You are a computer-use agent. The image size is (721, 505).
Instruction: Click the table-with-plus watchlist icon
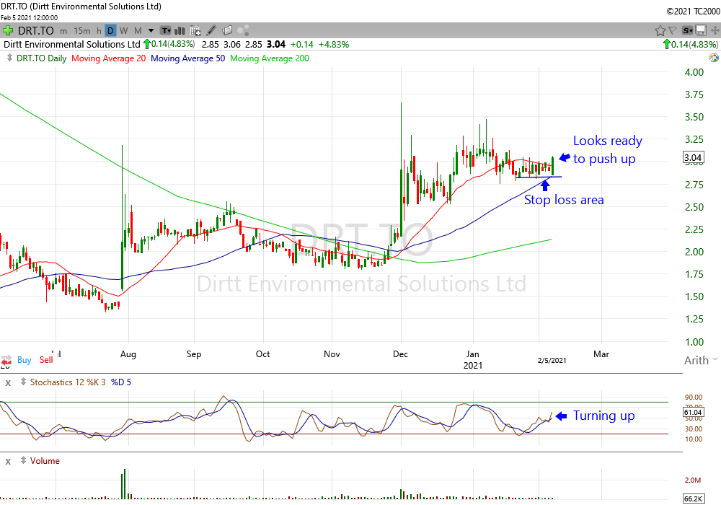pos(195,31)
